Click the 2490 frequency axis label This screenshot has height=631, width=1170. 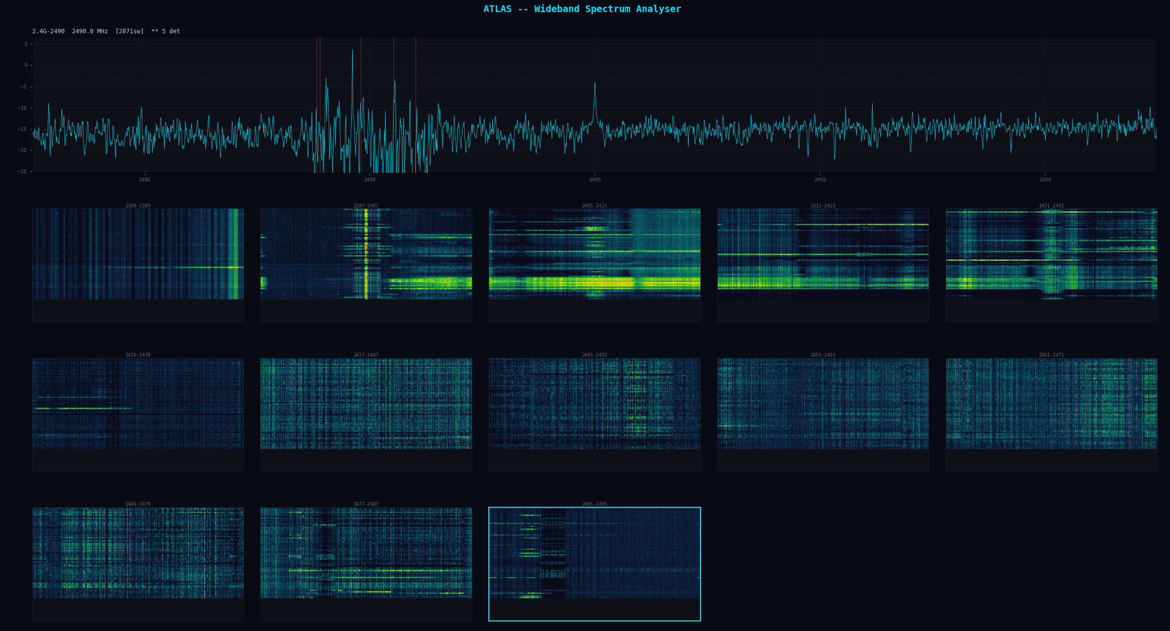tap(595, 180)
